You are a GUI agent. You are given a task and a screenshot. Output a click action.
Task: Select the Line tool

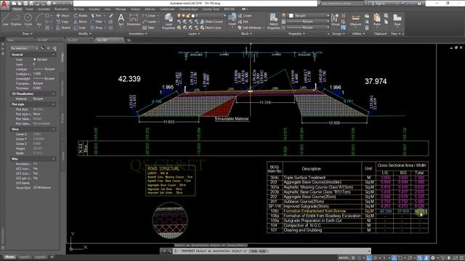pyautogui.click(x=5, y=20)
